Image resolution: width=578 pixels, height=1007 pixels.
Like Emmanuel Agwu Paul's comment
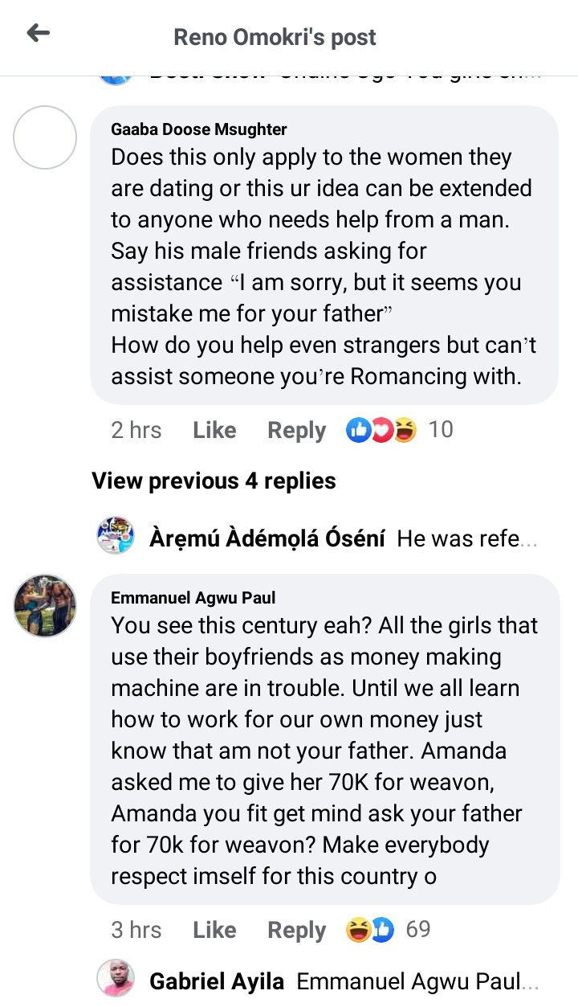point(214,930)
